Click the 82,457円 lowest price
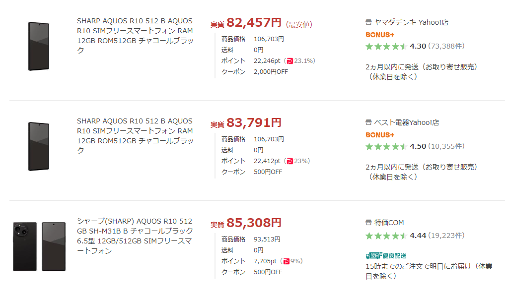Image resolution: width=505 pixels, height=295 pixels. click(254, 23)
